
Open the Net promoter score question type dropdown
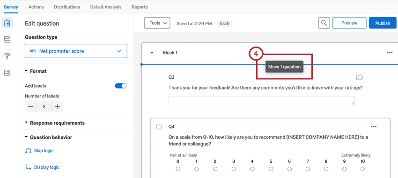76,51
